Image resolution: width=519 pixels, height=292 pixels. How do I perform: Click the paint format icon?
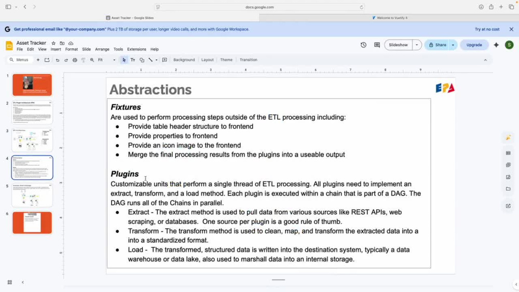pos(84,60)
